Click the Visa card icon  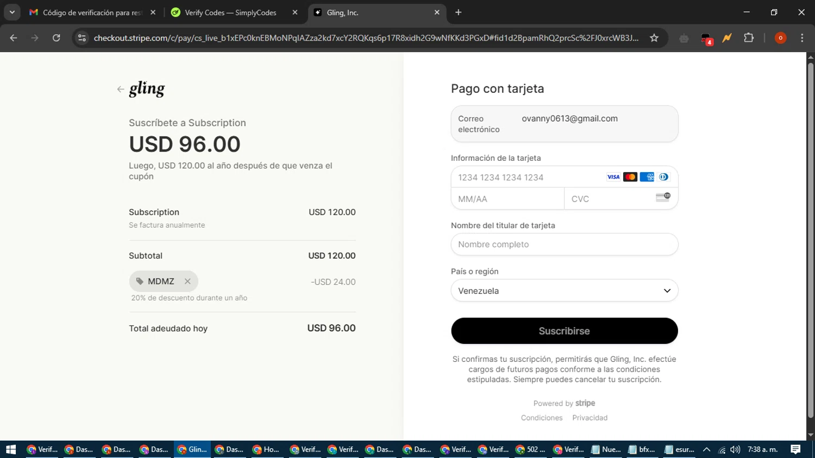click(x=613, y=177)
